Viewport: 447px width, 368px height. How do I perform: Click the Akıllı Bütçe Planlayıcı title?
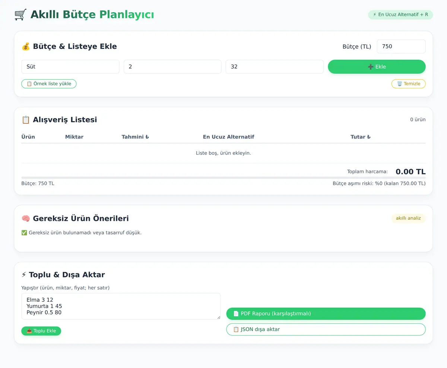pos(92,15)
